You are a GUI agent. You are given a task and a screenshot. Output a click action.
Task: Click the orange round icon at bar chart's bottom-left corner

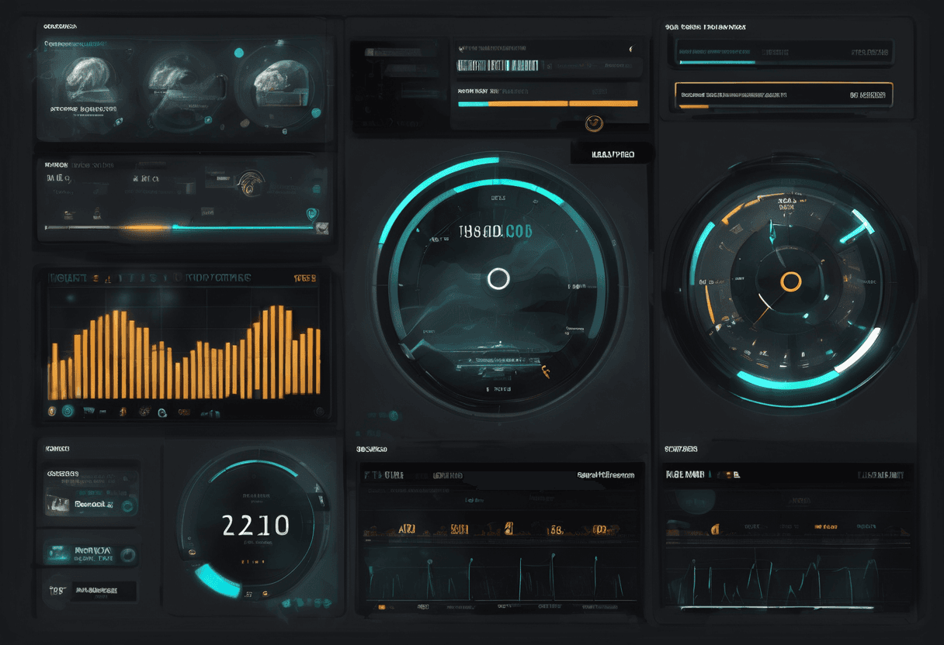click(x=52, y=411)
